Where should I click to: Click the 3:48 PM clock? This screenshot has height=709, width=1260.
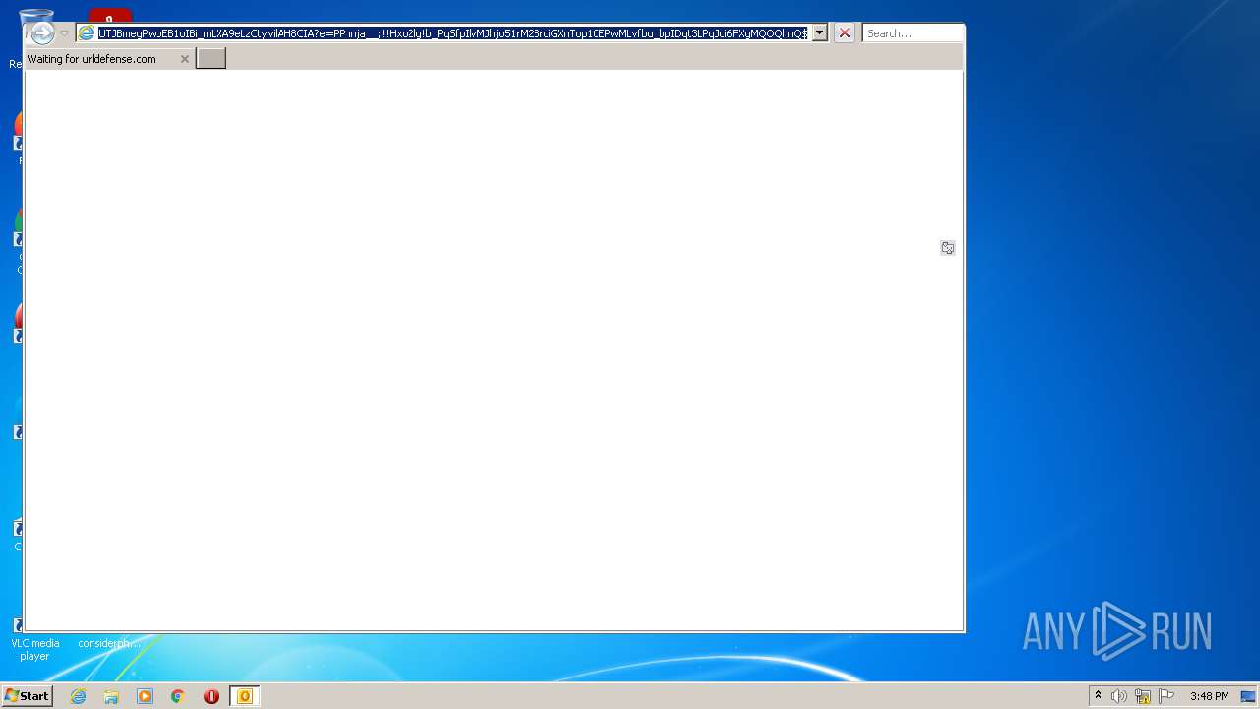pos(1209,696)
